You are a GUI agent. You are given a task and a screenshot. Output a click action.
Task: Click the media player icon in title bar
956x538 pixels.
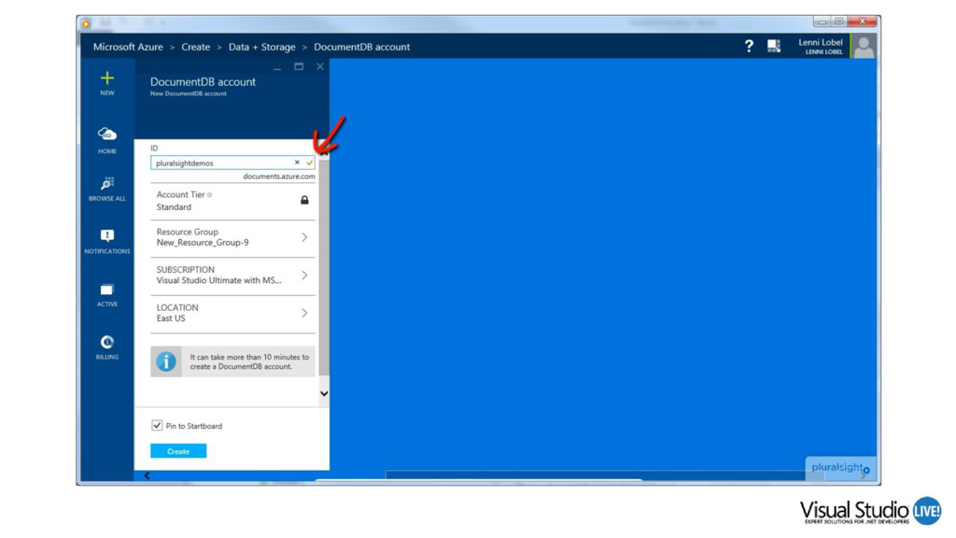tap(86, 23)
